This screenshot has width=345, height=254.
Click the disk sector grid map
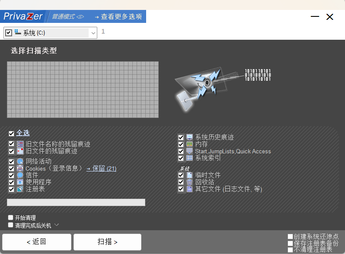click(x=83, y=89)
